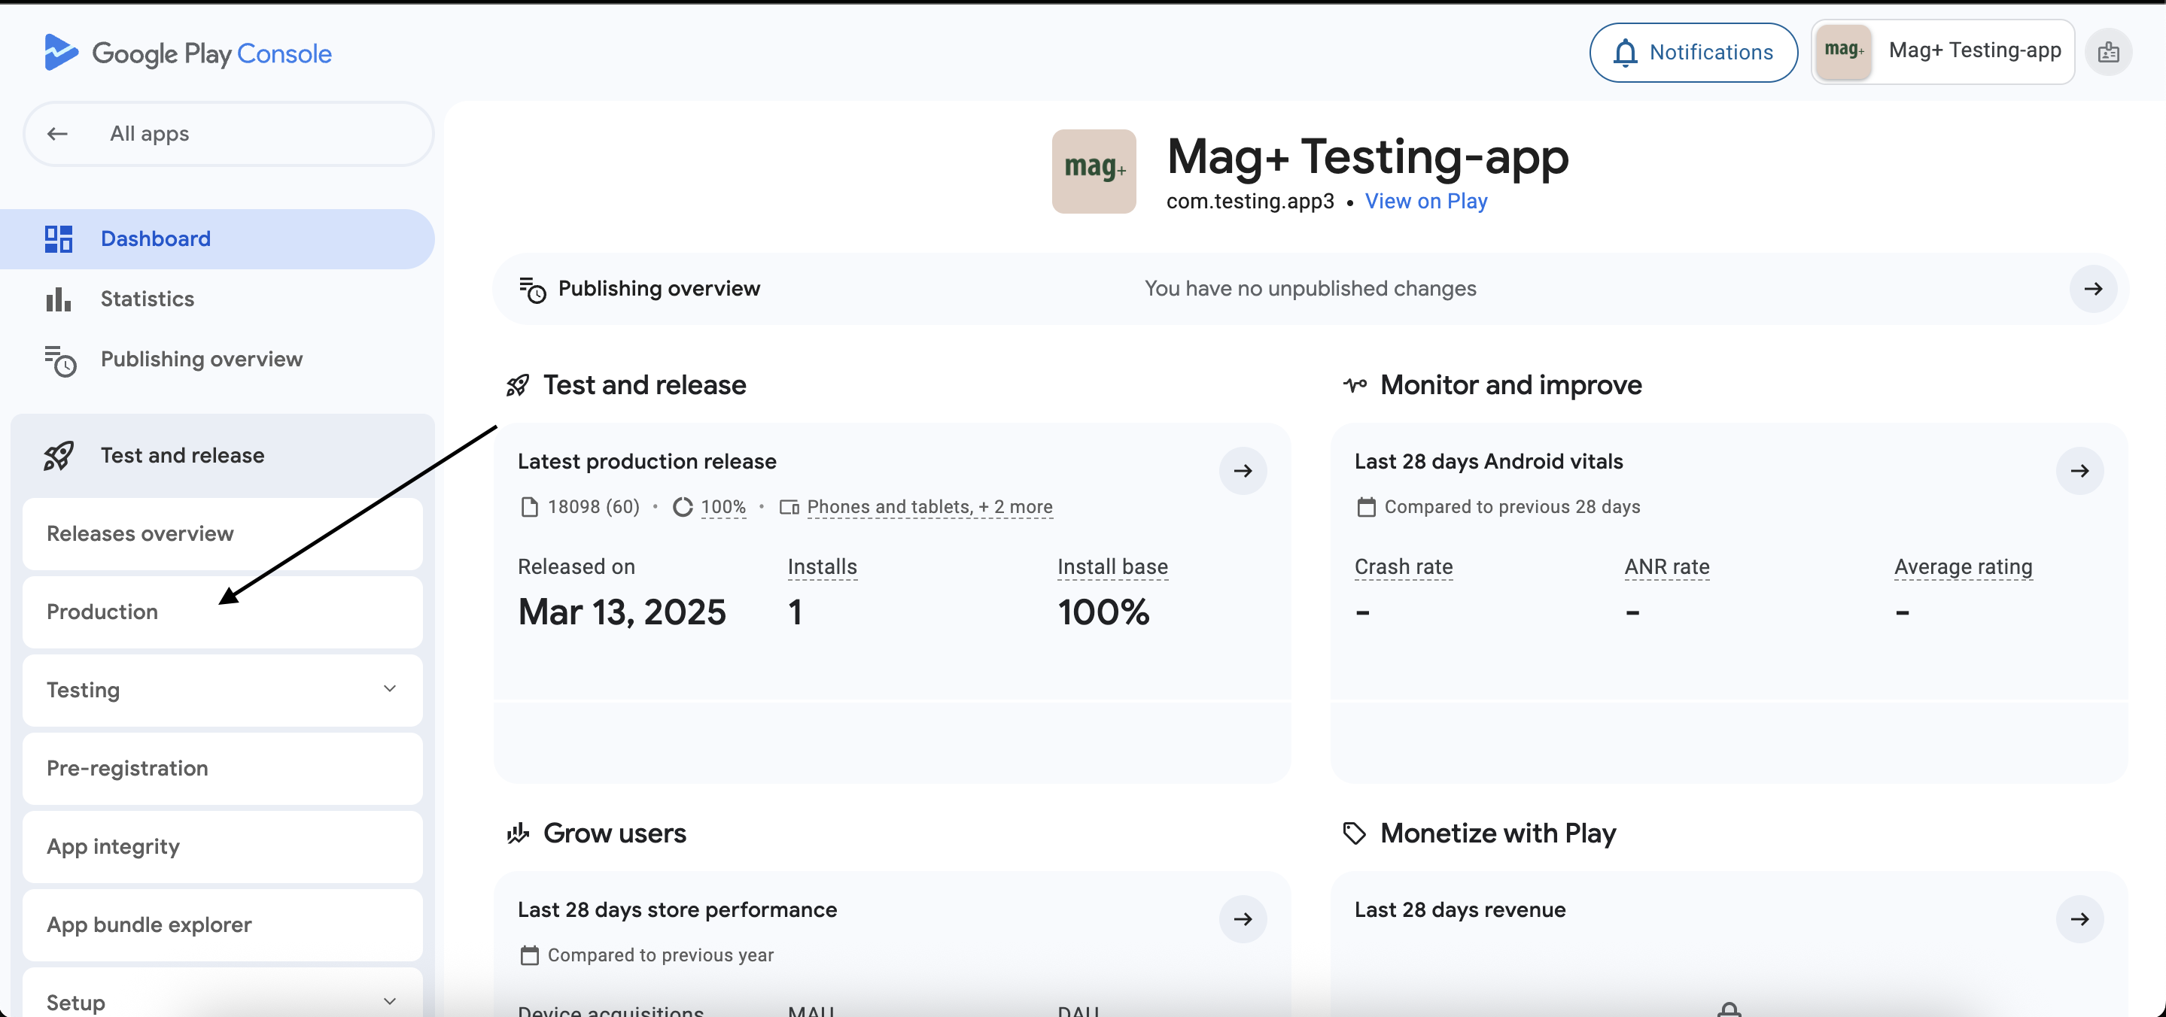Click the rocket icon beside Test and release heading
The image size is (2166, 1017).
[x=518, y=386]
